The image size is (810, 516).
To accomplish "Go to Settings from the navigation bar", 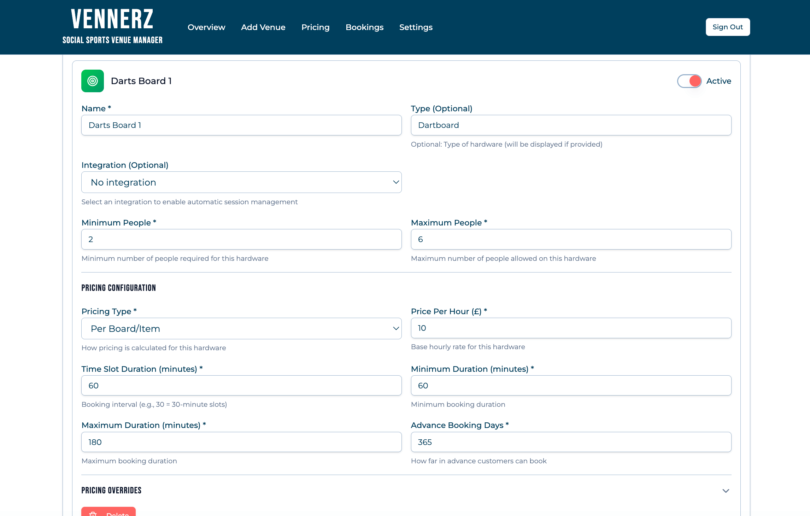I will [416, 27].
